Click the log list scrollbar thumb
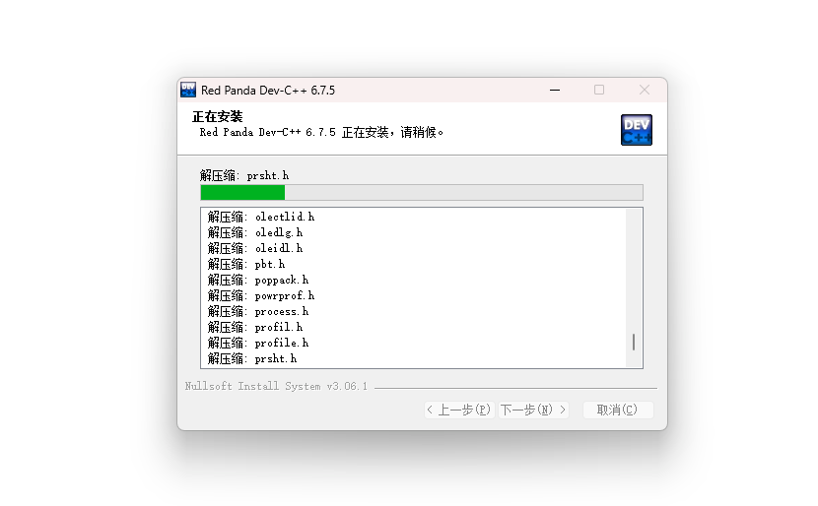 (634, 343)
